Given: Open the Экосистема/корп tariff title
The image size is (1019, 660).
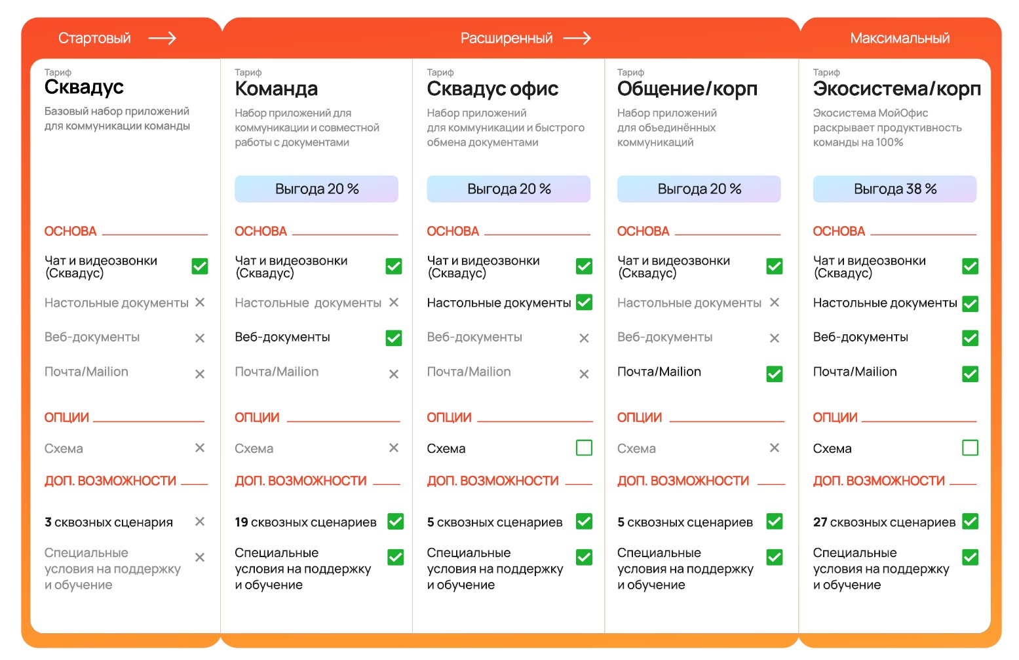Looking at the screenshot, I should click(x=896, y=88).
